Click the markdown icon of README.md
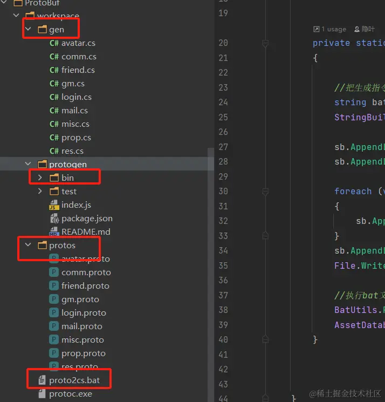Image resolution: width=385 pixels, height=402 pixels. [x=54, y=231]
